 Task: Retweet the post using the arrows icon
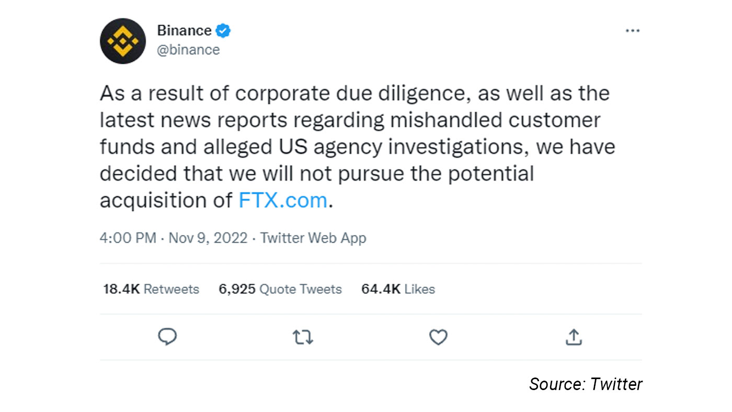pyautogui.click(x=303, y=337)
